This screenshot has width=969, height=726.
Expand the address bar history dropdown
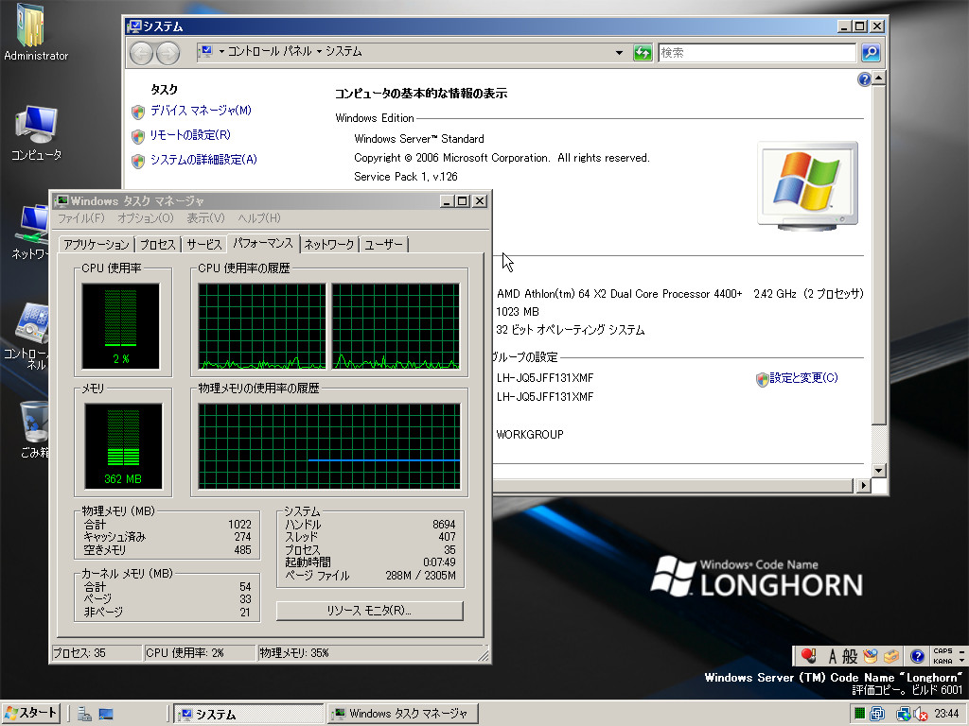620,53
